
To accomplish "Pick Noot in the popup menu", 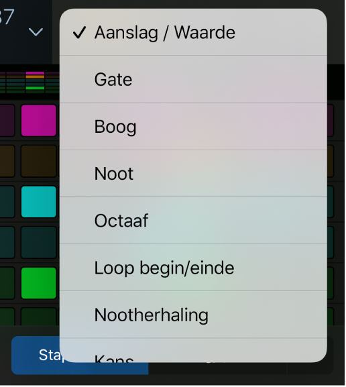I will [x=193, y=174].
